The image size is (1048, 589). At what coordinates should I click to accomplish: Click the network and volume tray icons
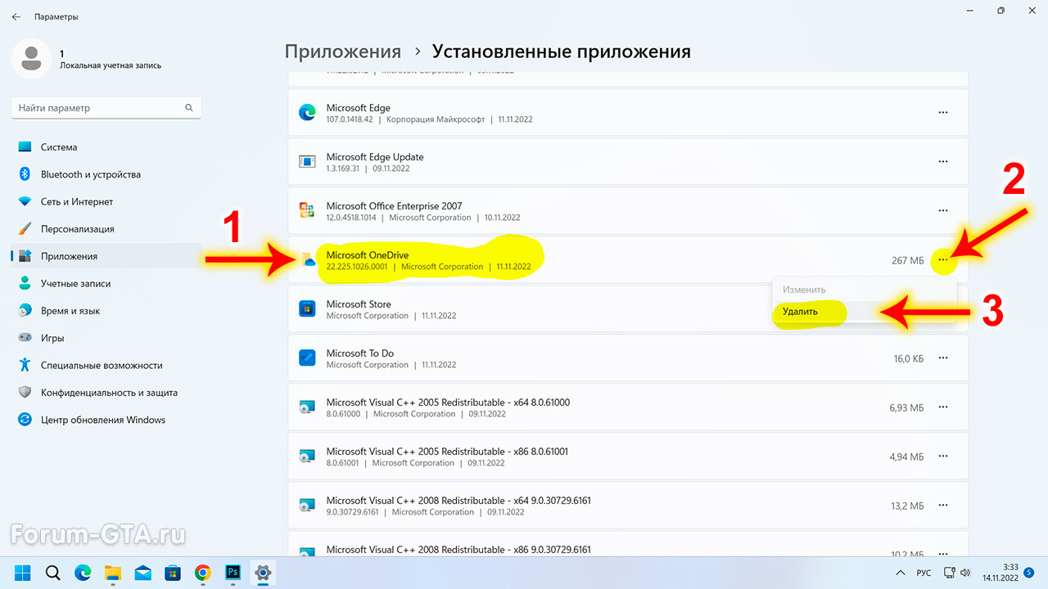point(957,572)
